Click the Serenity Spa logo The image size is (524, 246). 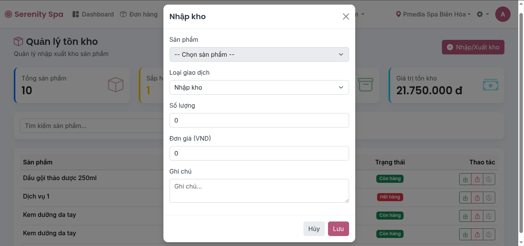(x=34, y=14)
